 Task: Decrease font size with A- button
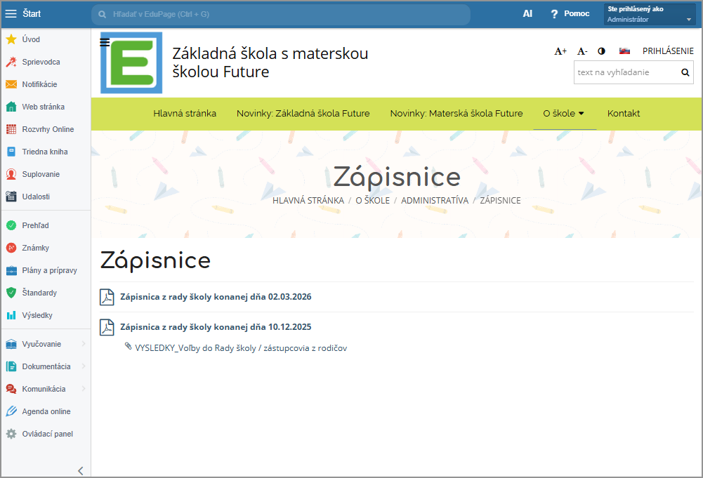(582, 51)
